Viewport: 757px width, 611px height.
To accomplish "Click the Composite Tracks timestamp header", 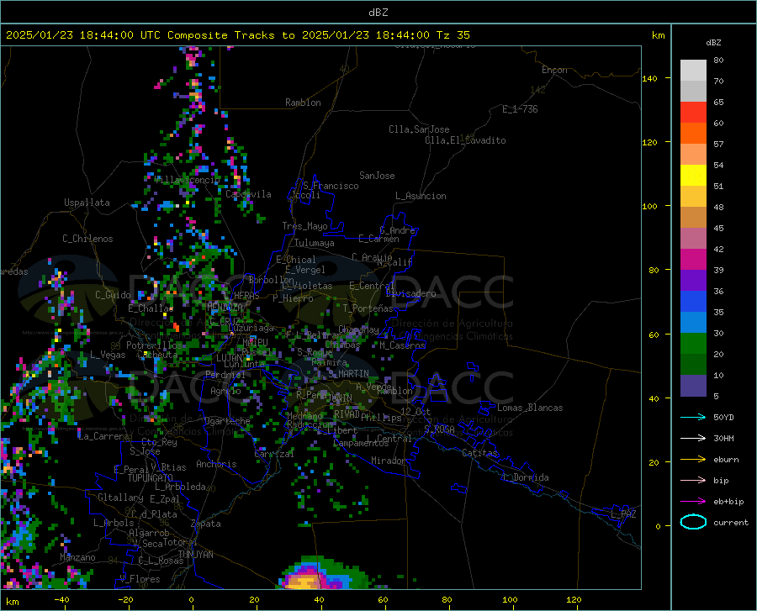I will point(237,35).
